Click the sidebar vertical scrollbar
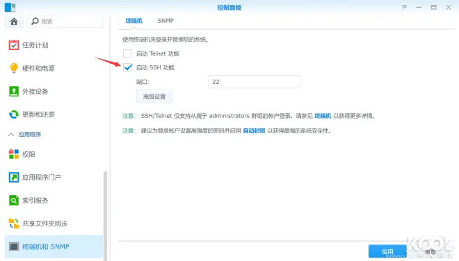The image size is (459, 261). [105, 216]
